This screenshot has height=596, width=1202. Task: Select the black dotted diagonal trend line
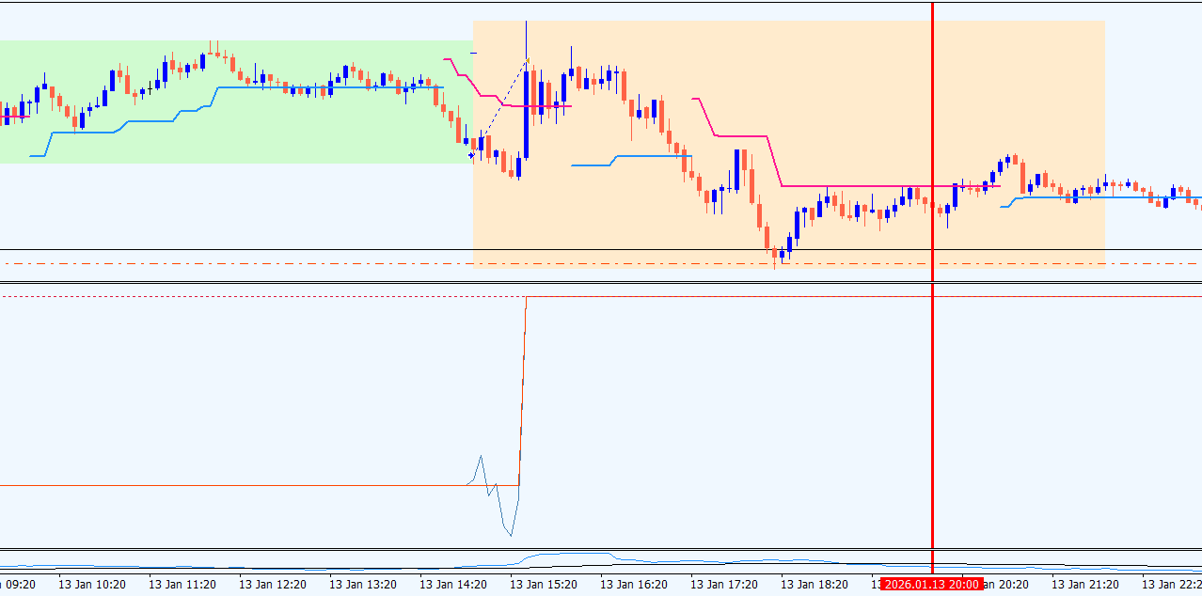click(x=498, y=108)
